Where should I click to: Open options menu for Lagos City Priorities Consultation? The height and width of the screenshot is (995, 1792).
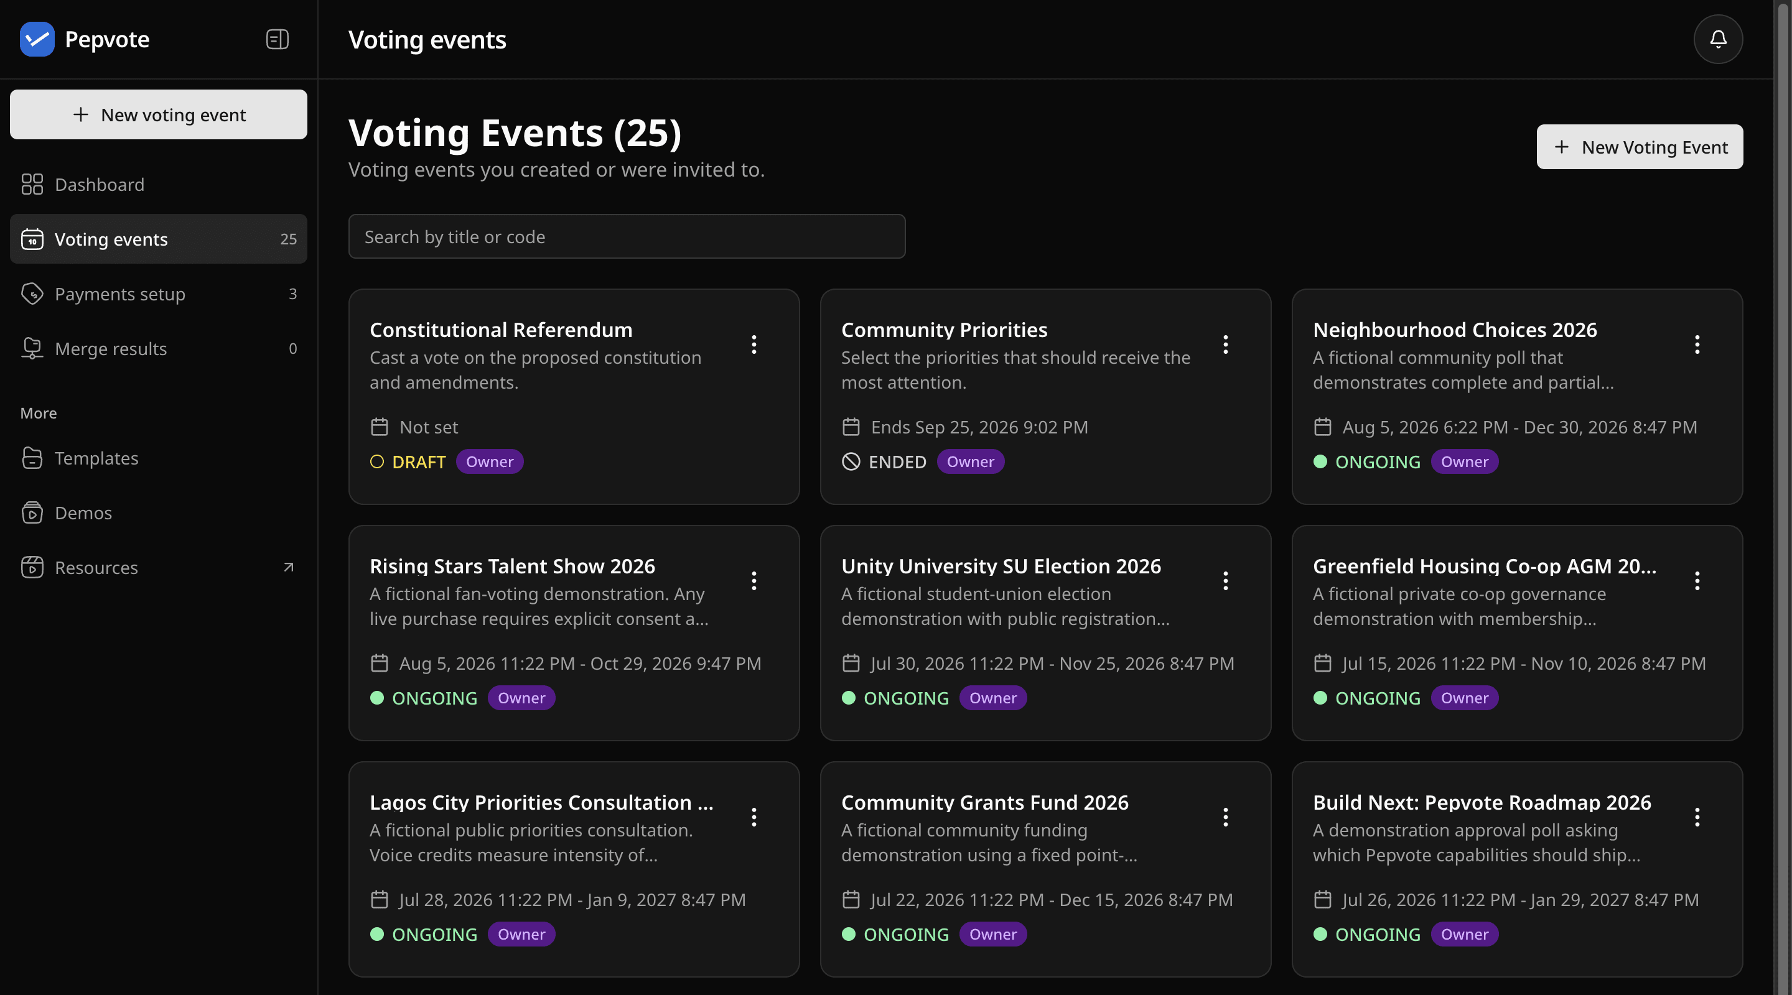tap(754, 817)
